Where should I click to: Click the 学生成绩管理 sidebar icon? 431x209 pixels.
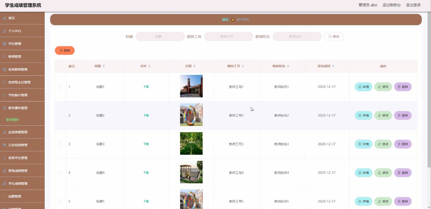[4, 184]
